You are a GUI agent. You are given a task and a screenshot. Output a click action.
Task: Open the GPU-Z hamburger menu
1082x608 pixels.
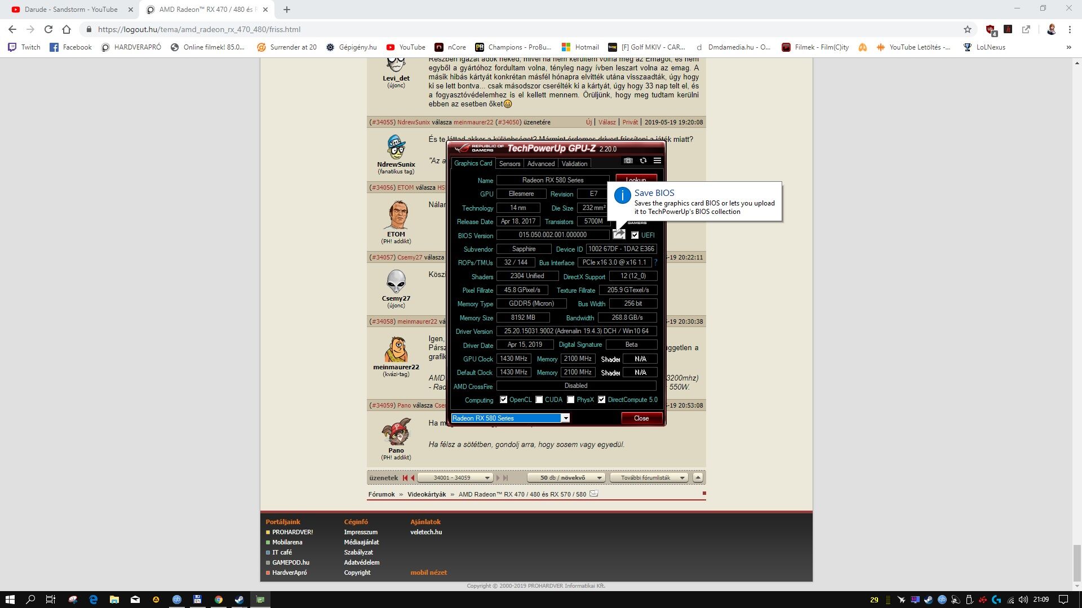(x=657, y=161)
